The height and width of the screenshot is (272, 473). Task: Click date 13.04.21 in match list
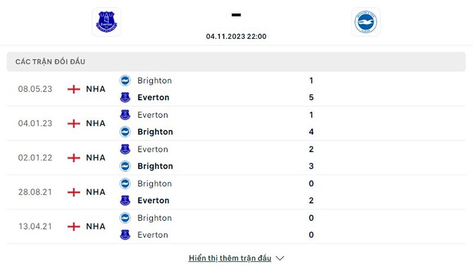click(35, 227)
